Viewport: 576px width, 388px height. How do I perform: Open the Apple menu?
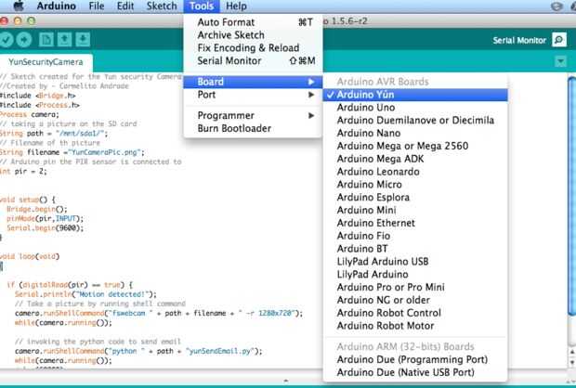tap(18, 6)
